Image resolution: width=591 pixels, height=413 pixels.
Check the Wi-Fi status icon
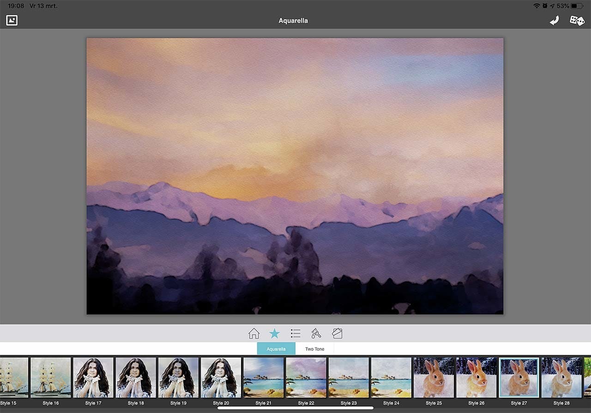tap(537, 6)
